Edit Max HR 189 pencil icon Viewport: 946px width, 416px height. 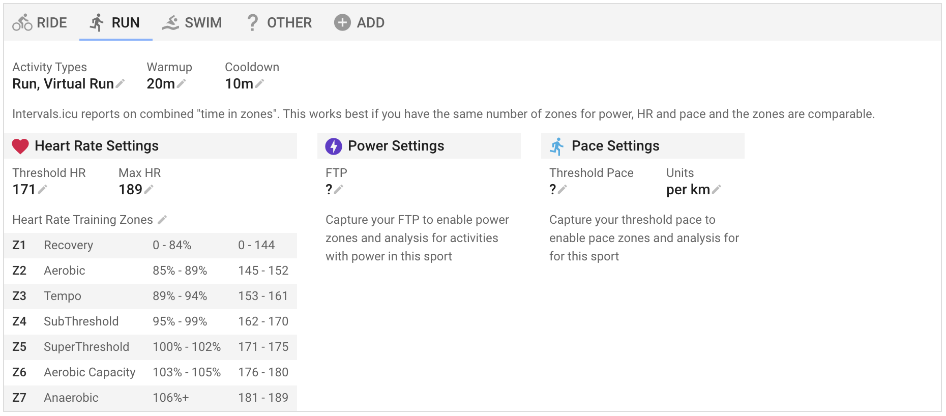(149, 190)
